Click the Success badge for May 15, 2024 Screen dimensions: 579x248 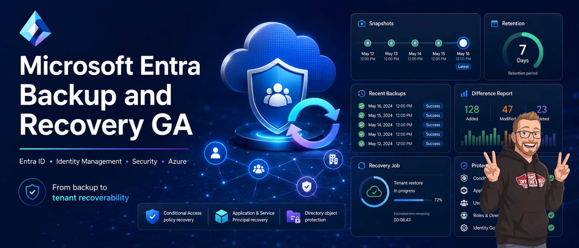[433, 115]
